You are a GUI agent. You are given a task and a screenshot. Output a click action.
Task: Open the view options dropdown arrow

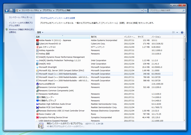177,32
